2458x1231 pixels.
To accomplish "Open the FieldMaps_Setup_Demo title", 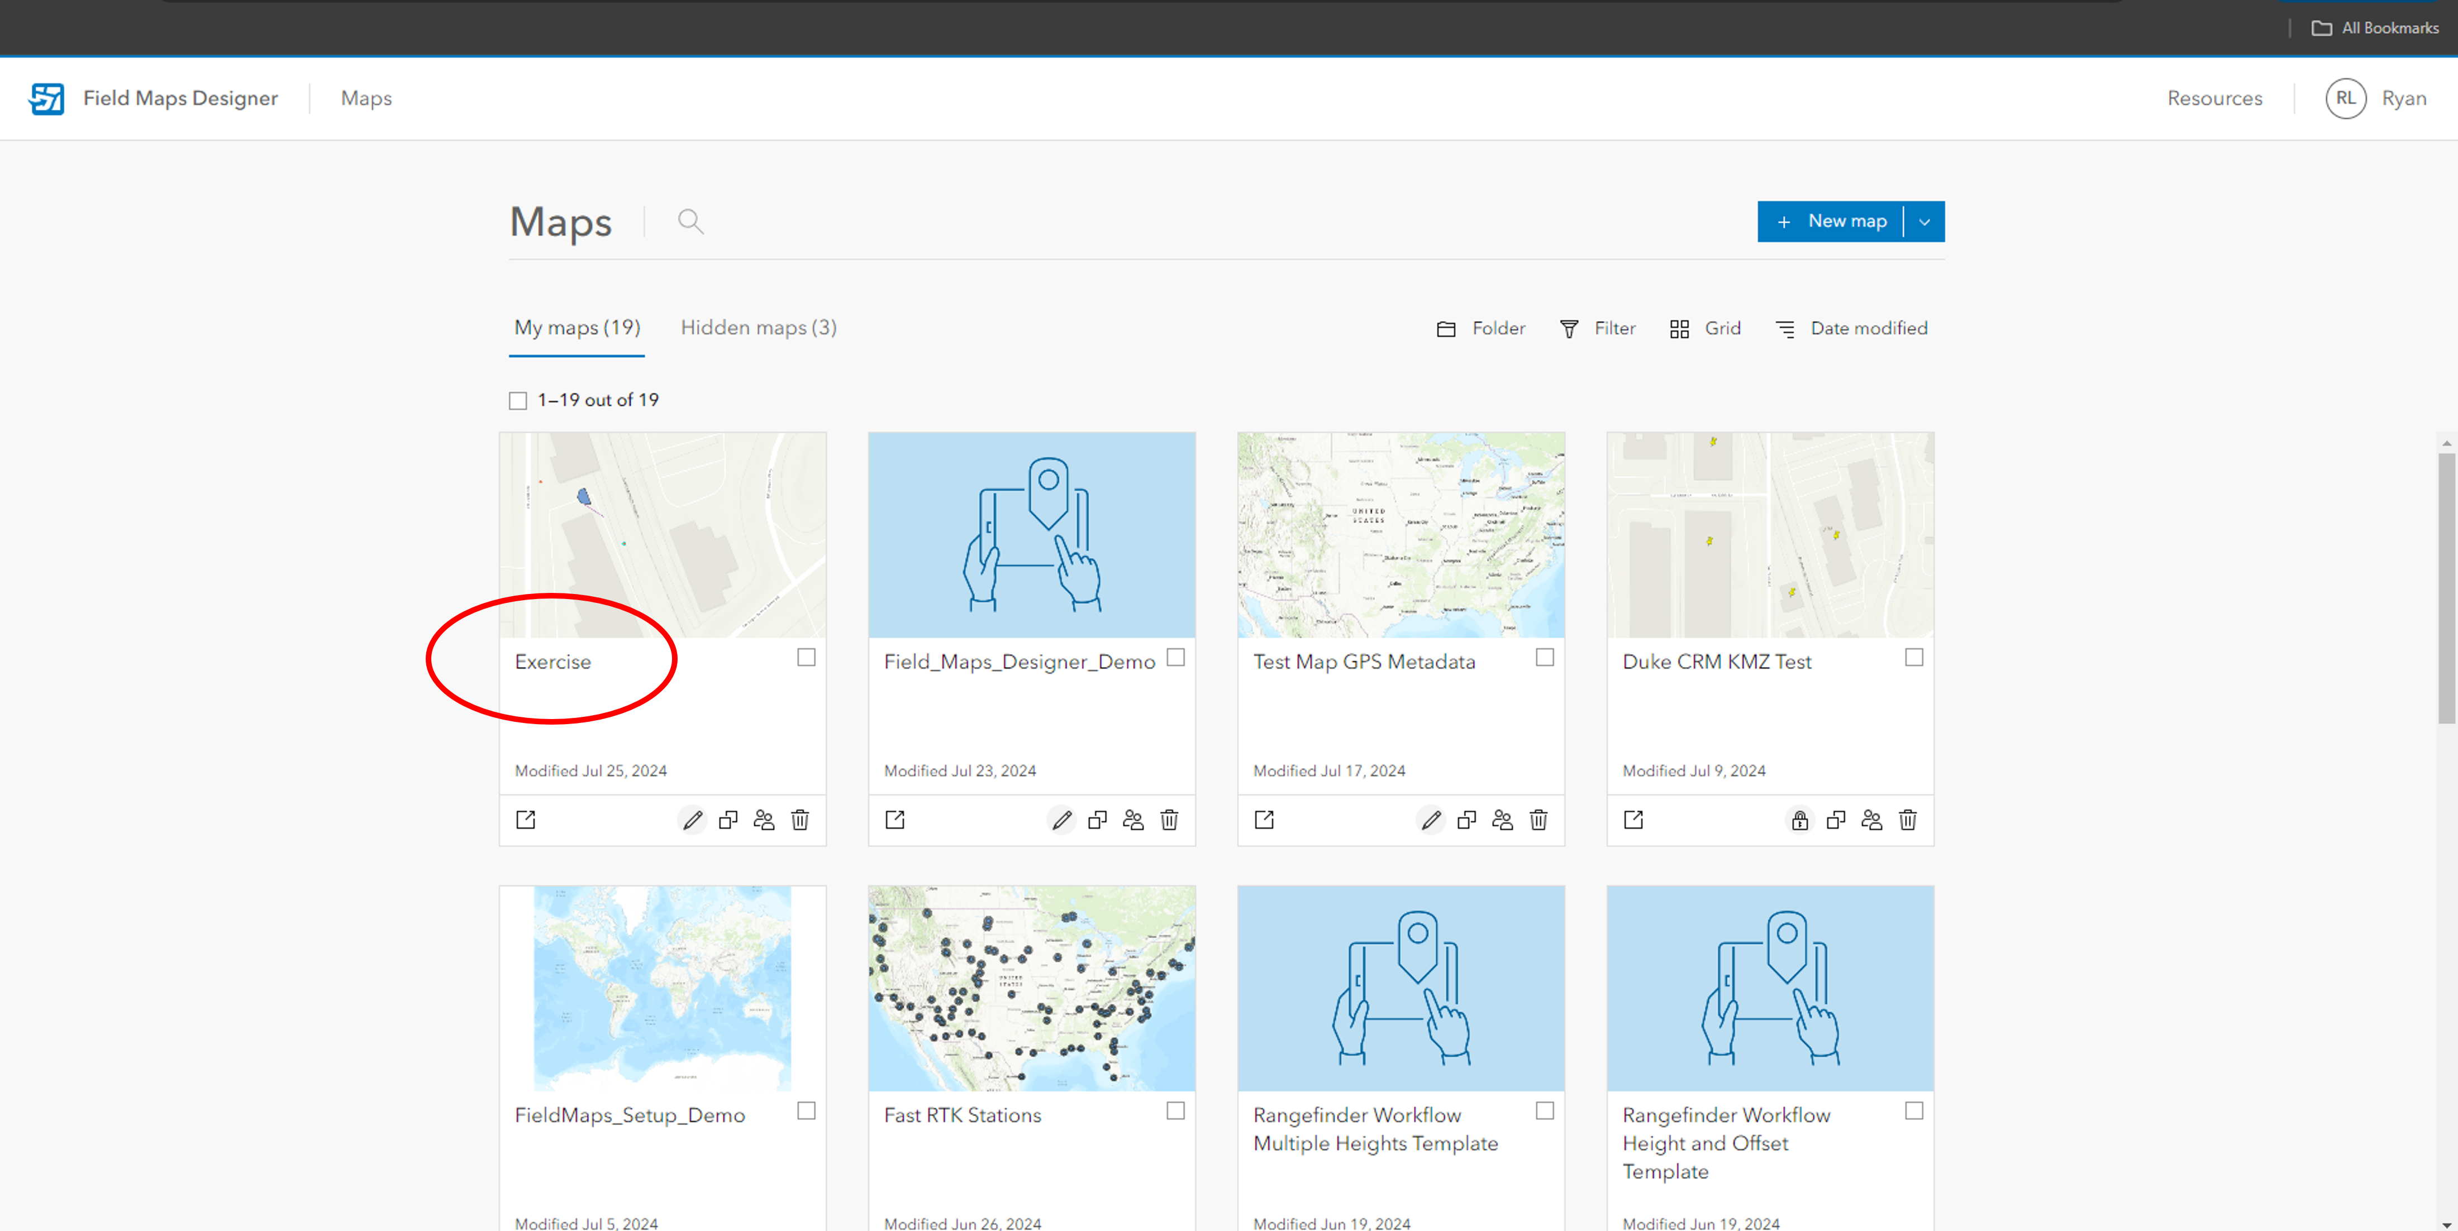I will (x=631, y=1115).
